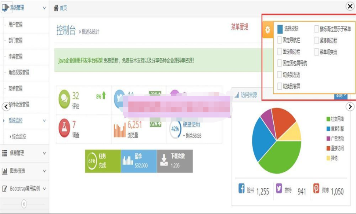The width and height of the screenshot is (356, 214).
Task: Open the 选择皮肤 blue color swatch
Action: click(280, 29)
